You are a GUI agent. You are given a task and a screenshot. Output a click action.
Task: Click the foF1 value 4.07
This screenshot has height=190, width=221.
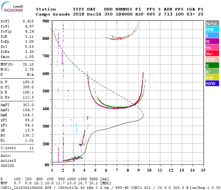click(29, 26)
